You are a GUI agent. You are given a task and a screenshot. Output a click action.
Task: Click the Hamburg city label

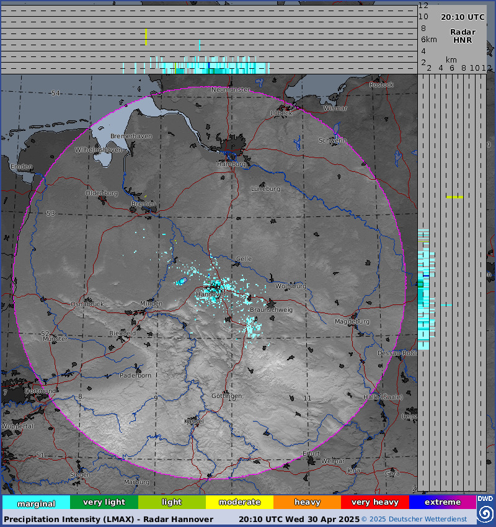click(x=231, y=164)
